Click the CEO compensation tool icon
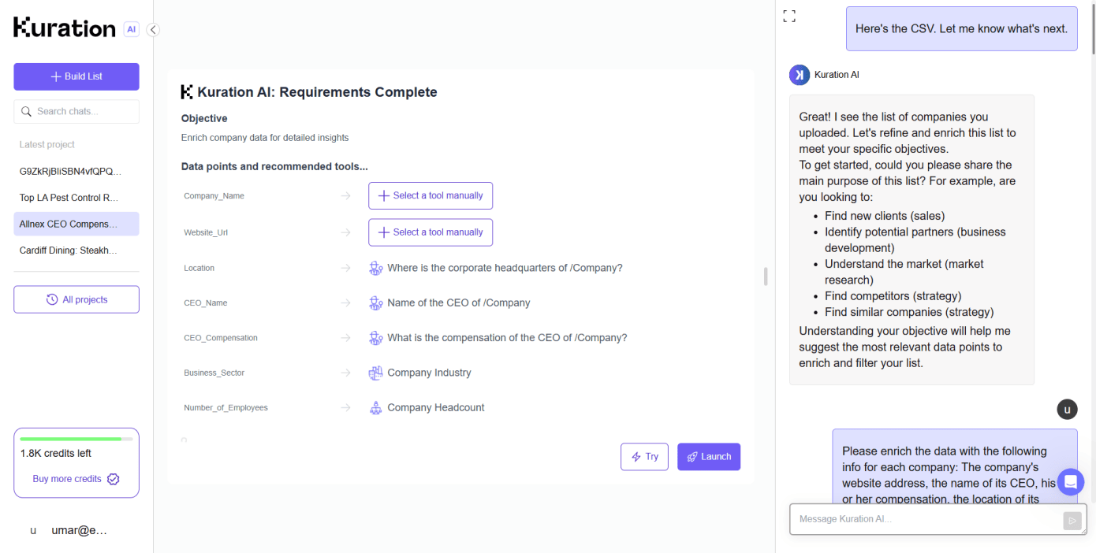The height and width of the screenshot is (553, 1096). point(376,338)
